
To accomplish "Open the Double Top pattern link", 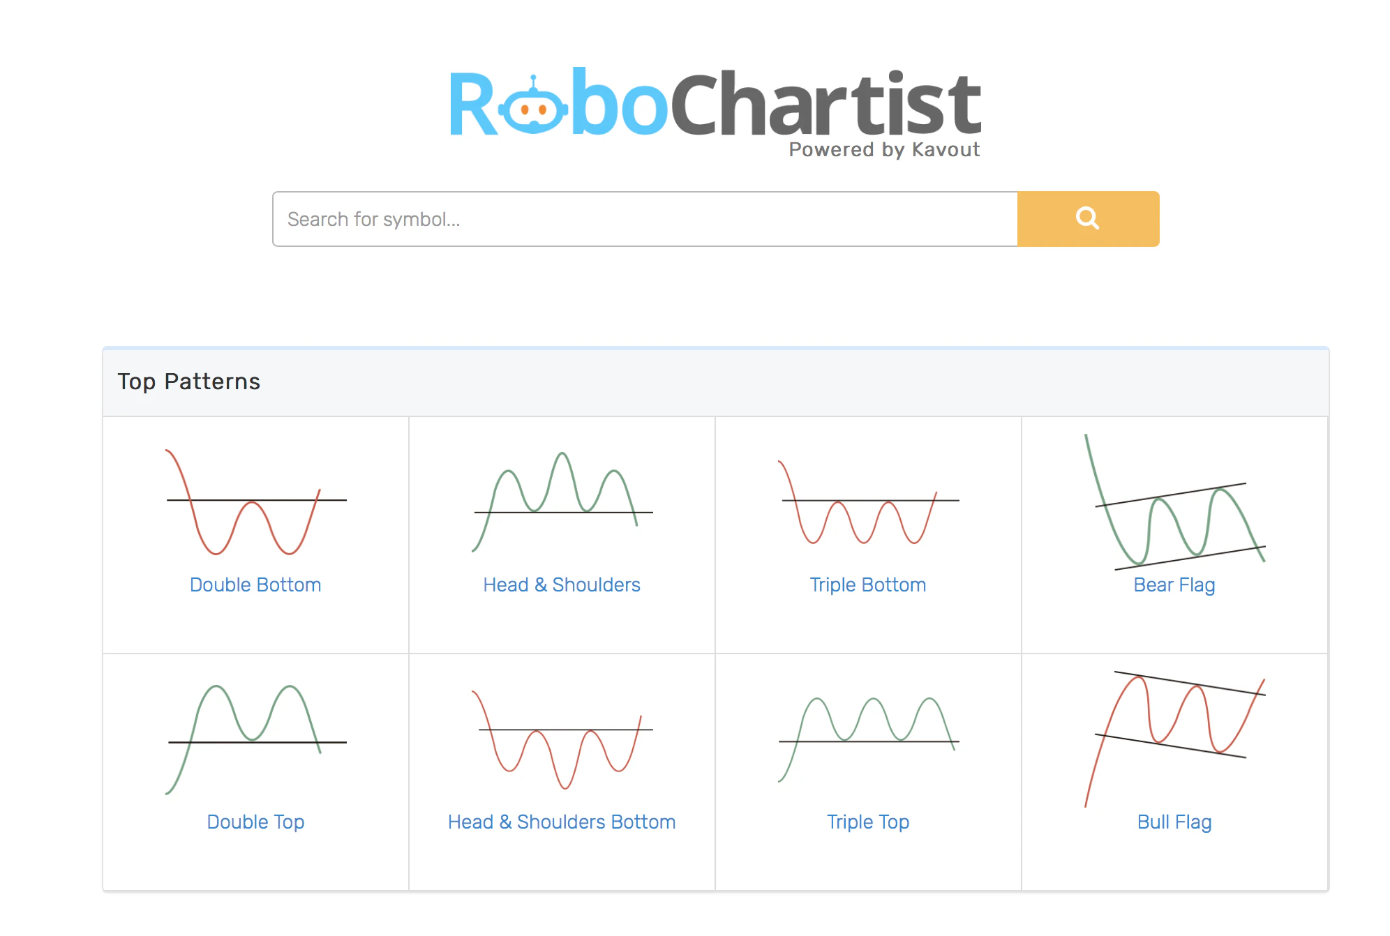I will click(255, 822).
